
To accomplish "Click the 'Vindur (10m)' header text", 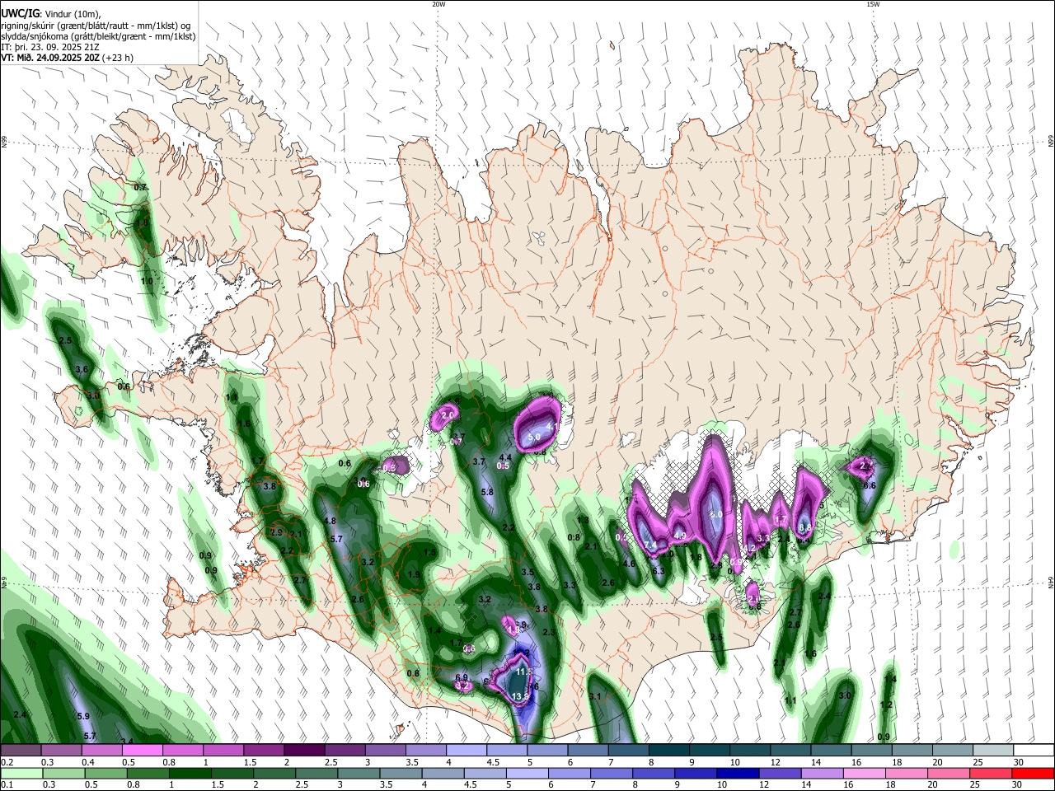I will coord(72,14).
